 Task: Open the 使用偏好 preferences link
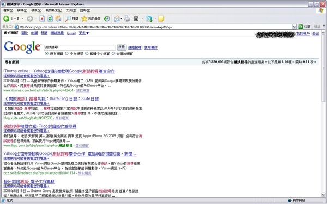tap(151, 48)
